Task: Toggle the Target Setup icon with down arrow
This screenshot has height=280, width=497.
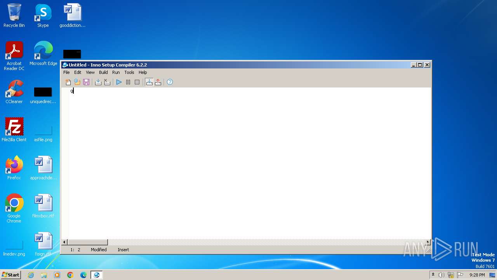Action: pos(149,82)
